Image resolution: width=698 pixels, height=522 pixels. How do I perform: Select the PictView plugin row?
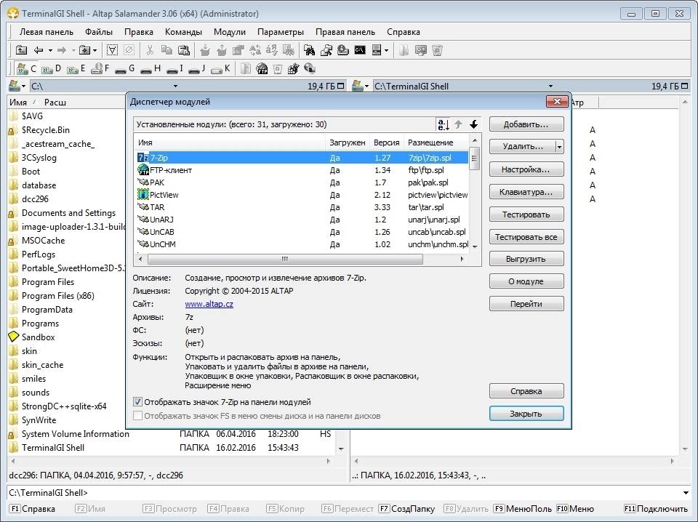tap(302, 195)
